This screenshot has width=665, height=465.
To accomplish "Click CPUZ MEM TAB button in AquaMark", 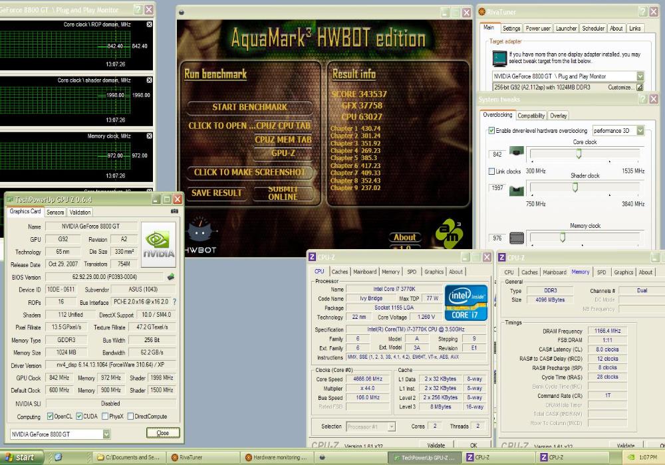I will [x=283, y=139].
